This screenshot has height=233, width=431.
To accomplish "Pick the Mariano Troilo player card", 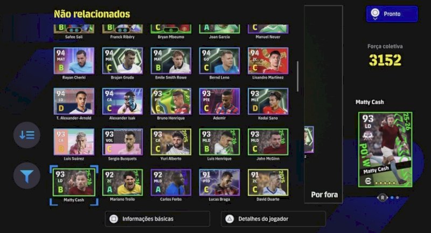I will click(x=122, y=183).
